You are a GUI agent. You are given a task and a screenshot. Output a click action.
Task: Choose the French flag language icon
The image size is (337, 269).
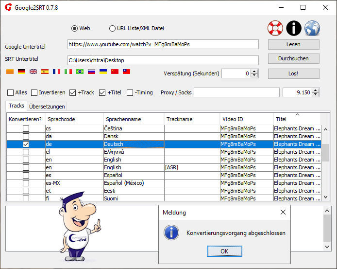coord(56,72)
